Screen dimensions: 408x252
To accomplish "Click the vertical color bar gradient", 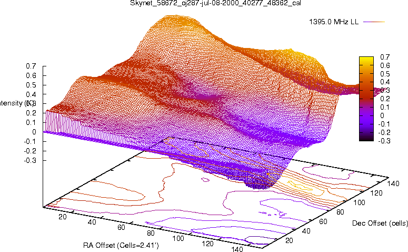I will (366, 99).
